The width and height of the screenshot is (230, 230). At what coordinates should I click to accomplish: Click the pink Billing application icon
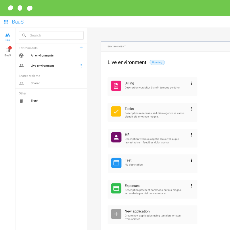point(116,86)
